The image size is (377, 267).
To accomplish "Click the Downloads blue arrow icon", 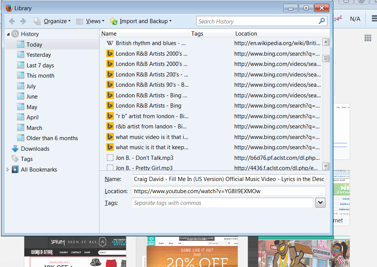I will coord(15,148).
